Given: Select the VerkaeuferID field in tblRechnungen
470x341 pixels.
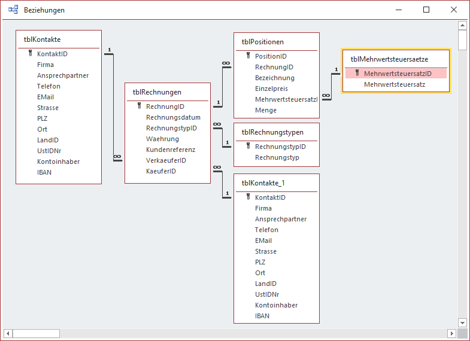Looking at the screenshot, I should (x=166, y=160).
